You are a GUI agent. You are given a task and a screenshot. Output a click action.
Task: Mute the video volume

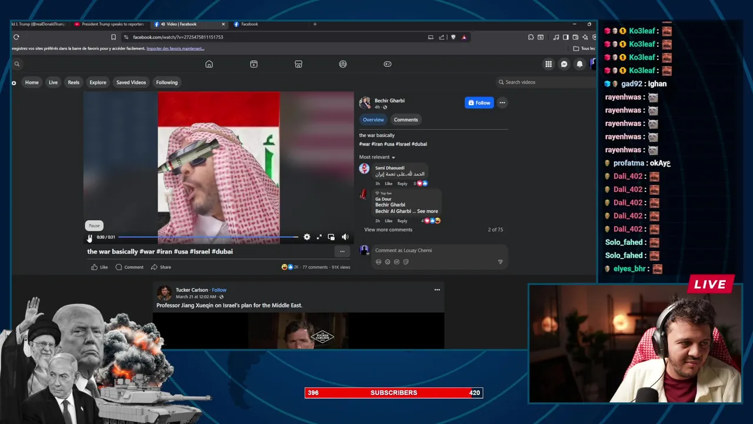[x=345, y=237]
